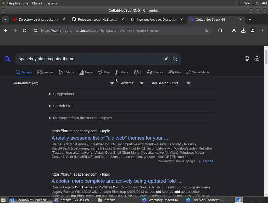Submit search with magnifier button
The height and width of the screenshot is (203, 268).
coord(175,59)
